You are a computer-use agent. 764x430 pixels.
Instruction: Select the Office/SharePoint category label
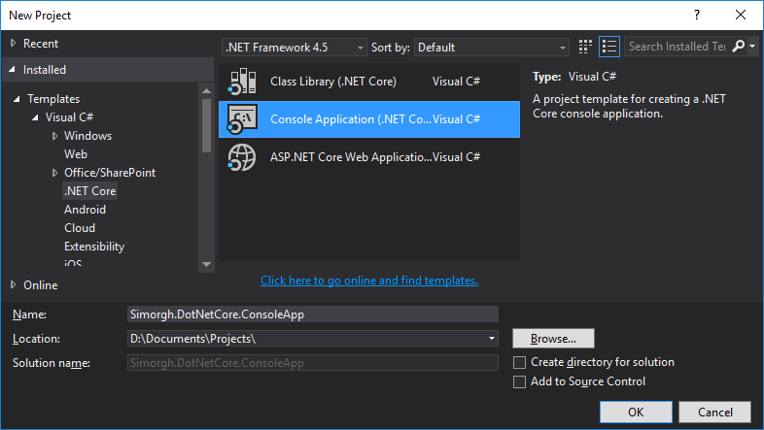click(110, 173)
